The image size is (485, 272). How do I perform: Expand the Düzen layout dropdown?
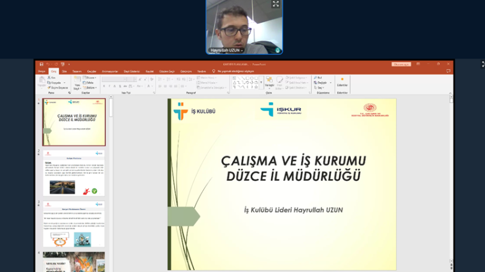coord(91,78)
